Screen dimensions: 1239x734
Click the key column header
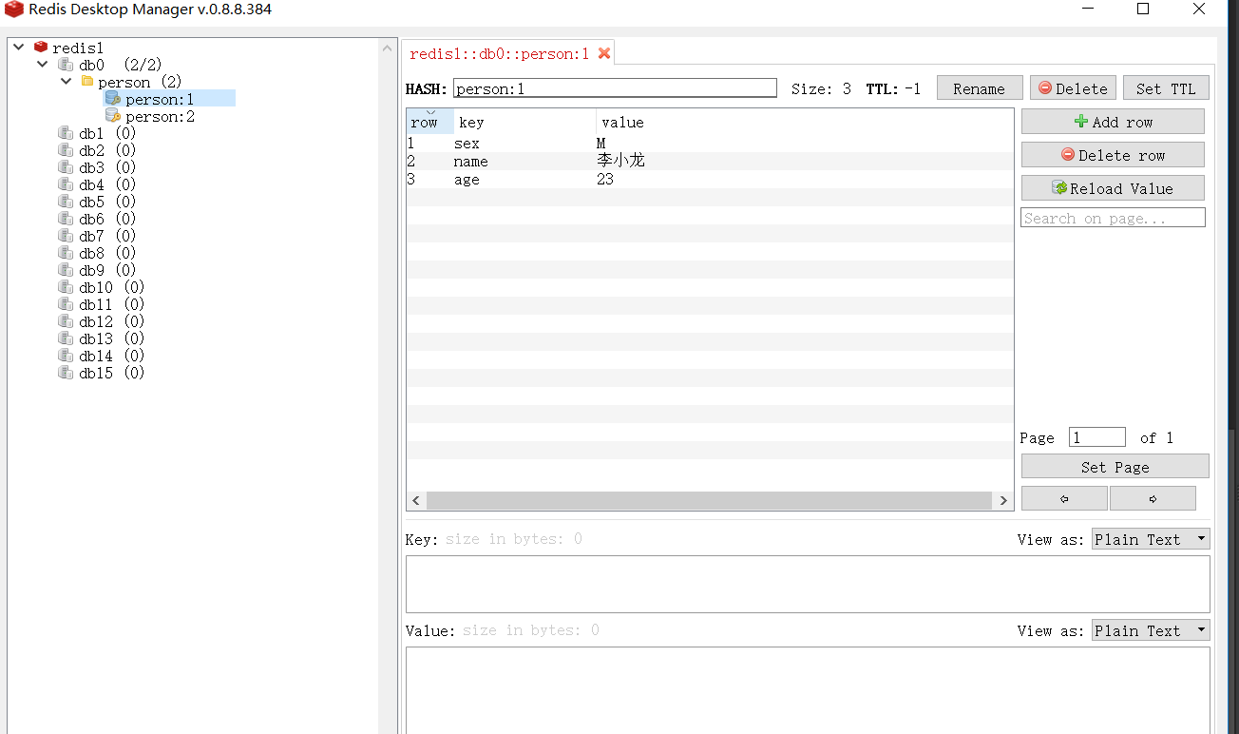coord(524,121)
